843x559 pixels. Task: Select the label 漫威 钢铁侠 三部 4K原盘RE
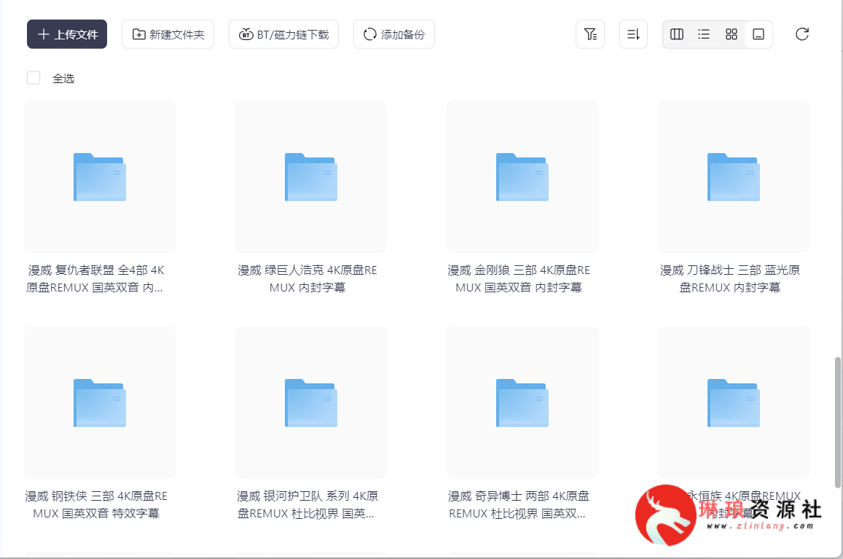[96, 496]
